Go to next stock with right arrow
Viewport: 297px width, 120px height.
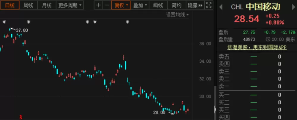click(x=293, y=7)
